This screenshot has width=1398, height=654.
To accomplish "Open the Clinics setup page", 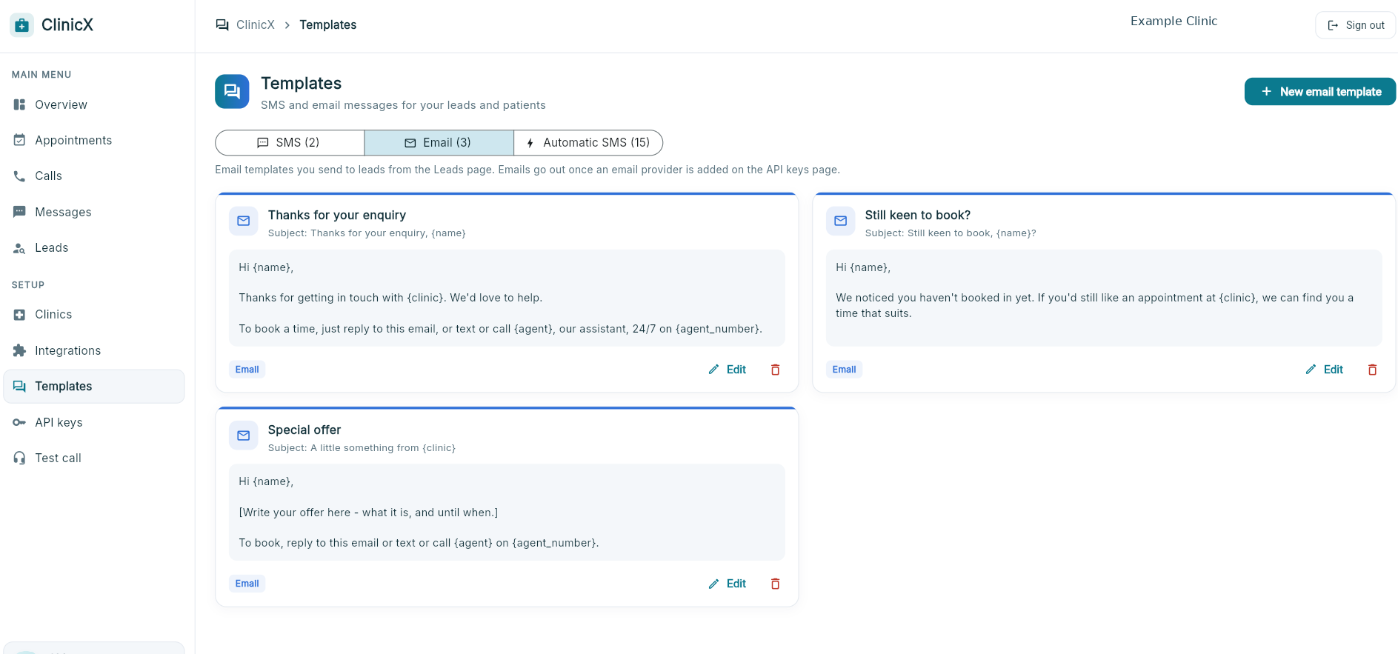I will pos(94,314).
